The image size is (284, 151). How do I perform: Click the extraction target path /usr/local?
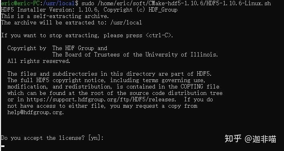[126, 22]
